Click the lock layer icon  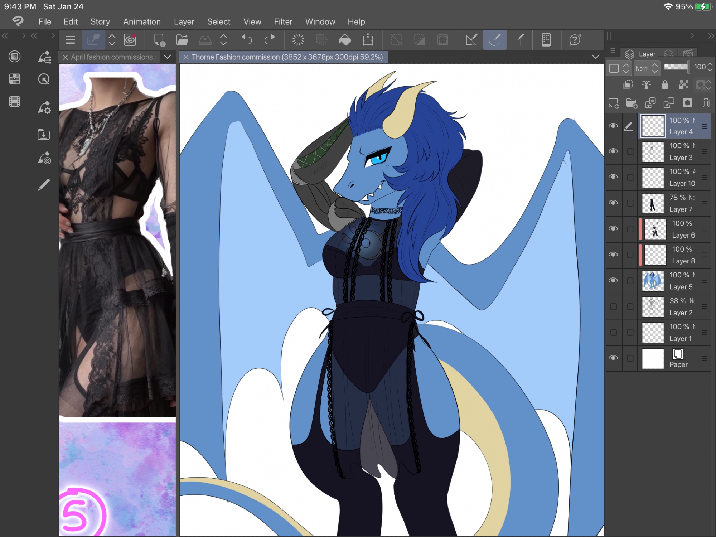click(x=665, y=85)
